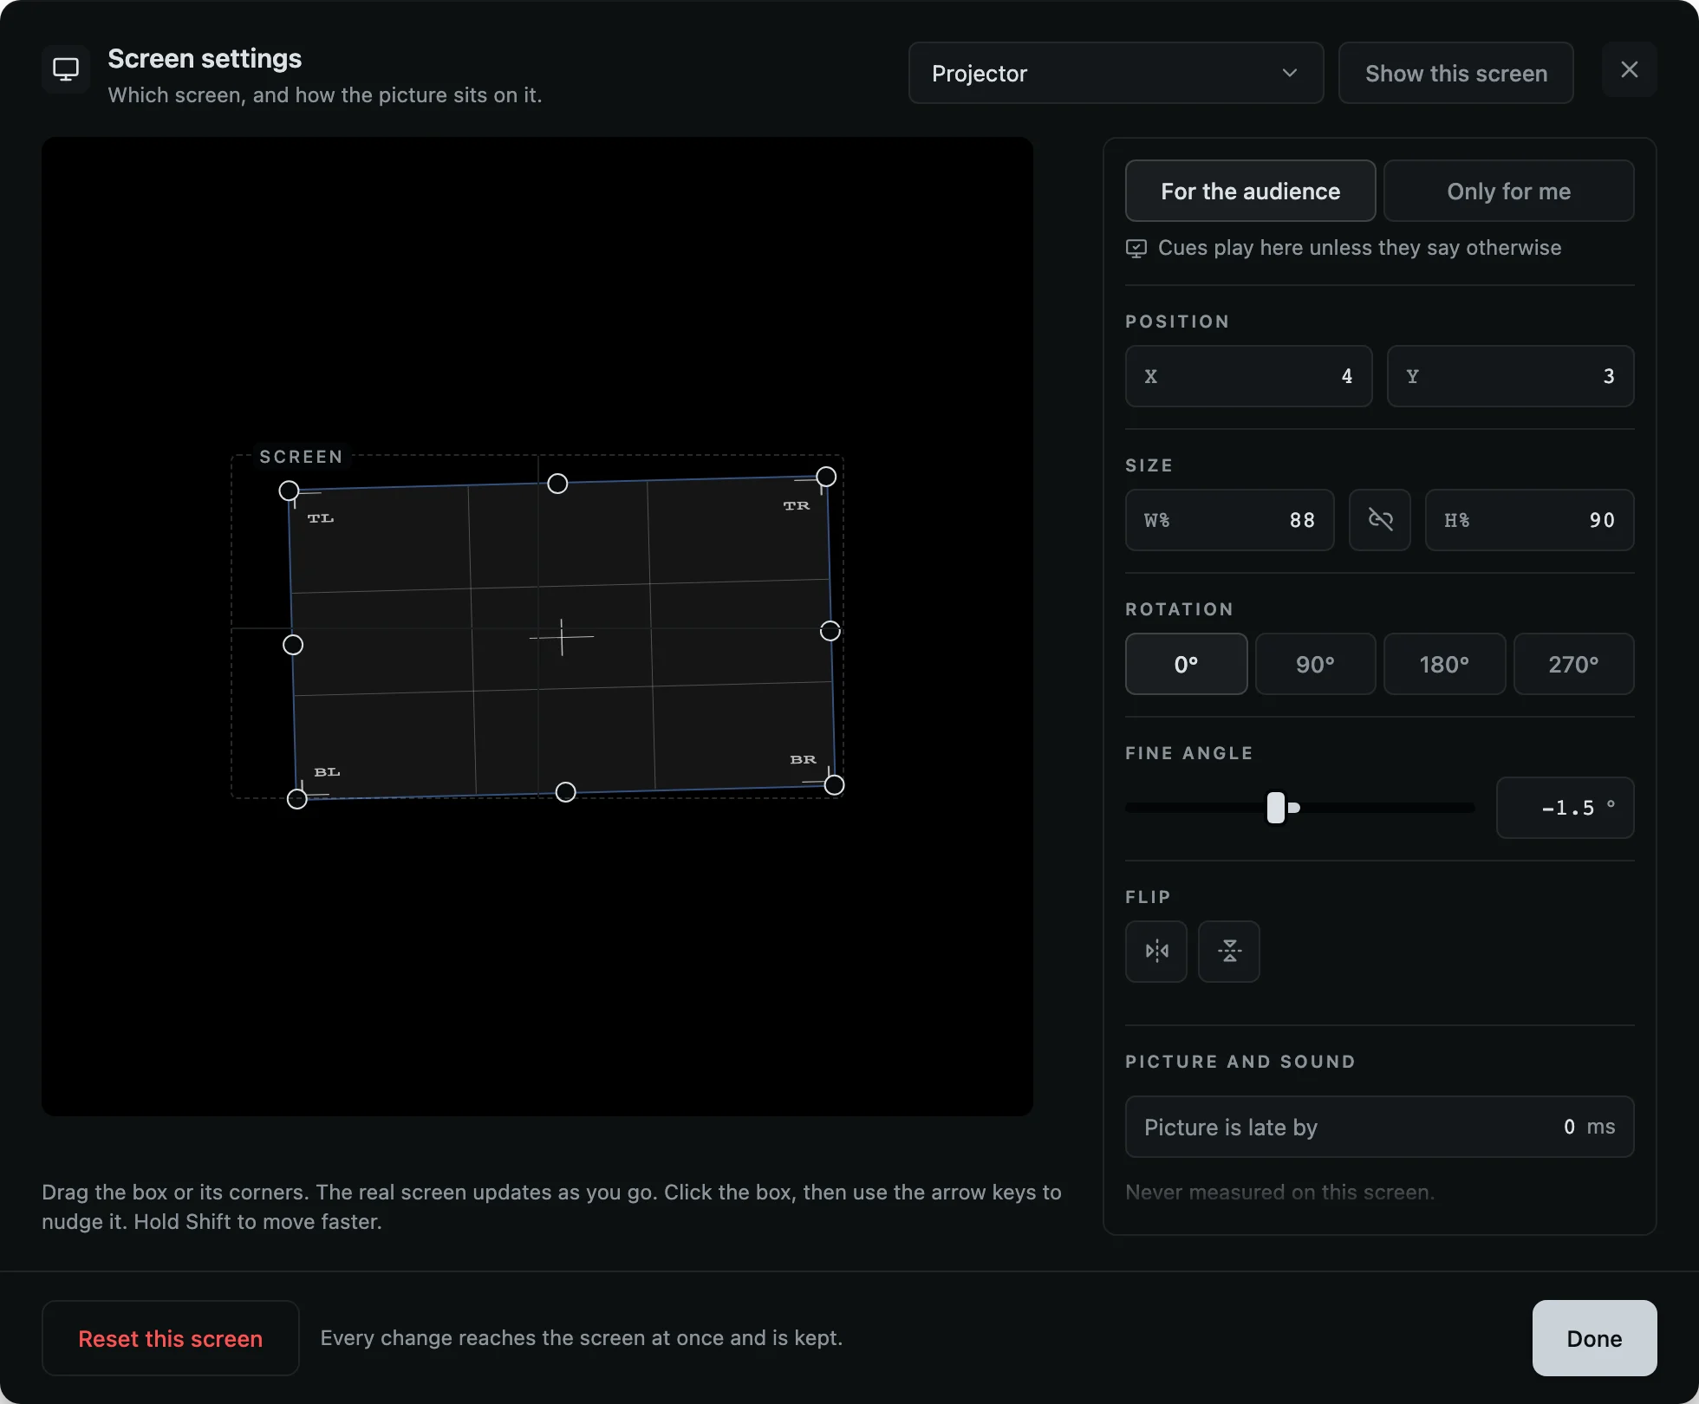Viewport: 1699px width, 1404px height.
Task: Open the Projector screen dropdown
Action: click(1116, 73)
